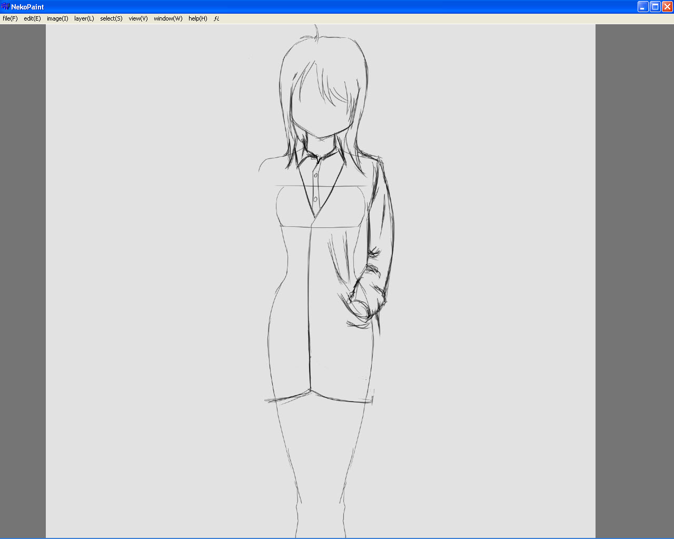Open the select(S) menu

(111, 18)
